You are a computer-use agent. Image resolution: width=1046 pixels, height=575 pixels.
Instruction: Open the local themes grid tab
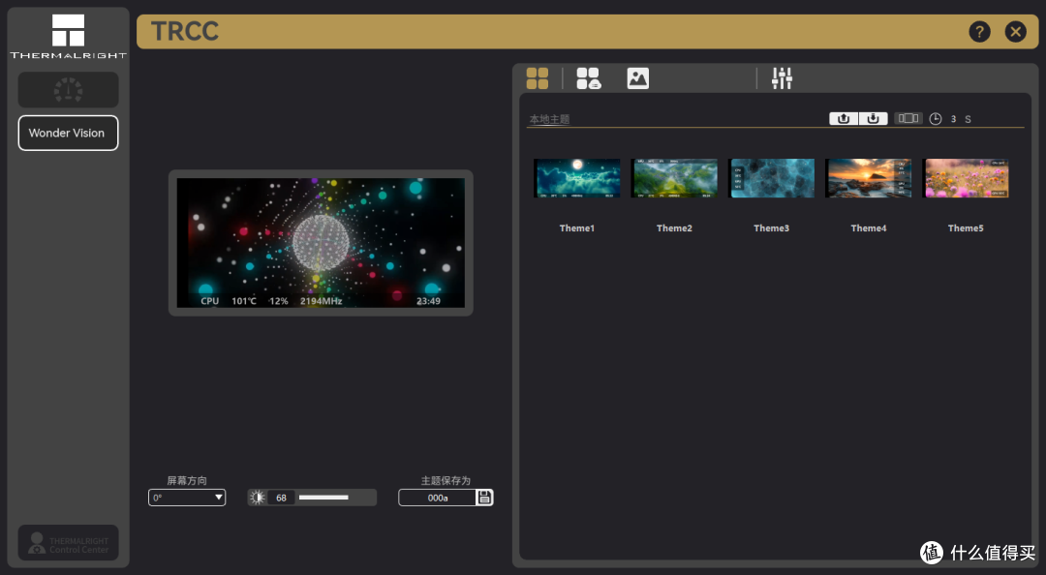click(537, 78)
